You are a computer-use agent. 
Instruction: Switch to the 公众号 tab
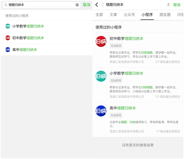[129, 14]
